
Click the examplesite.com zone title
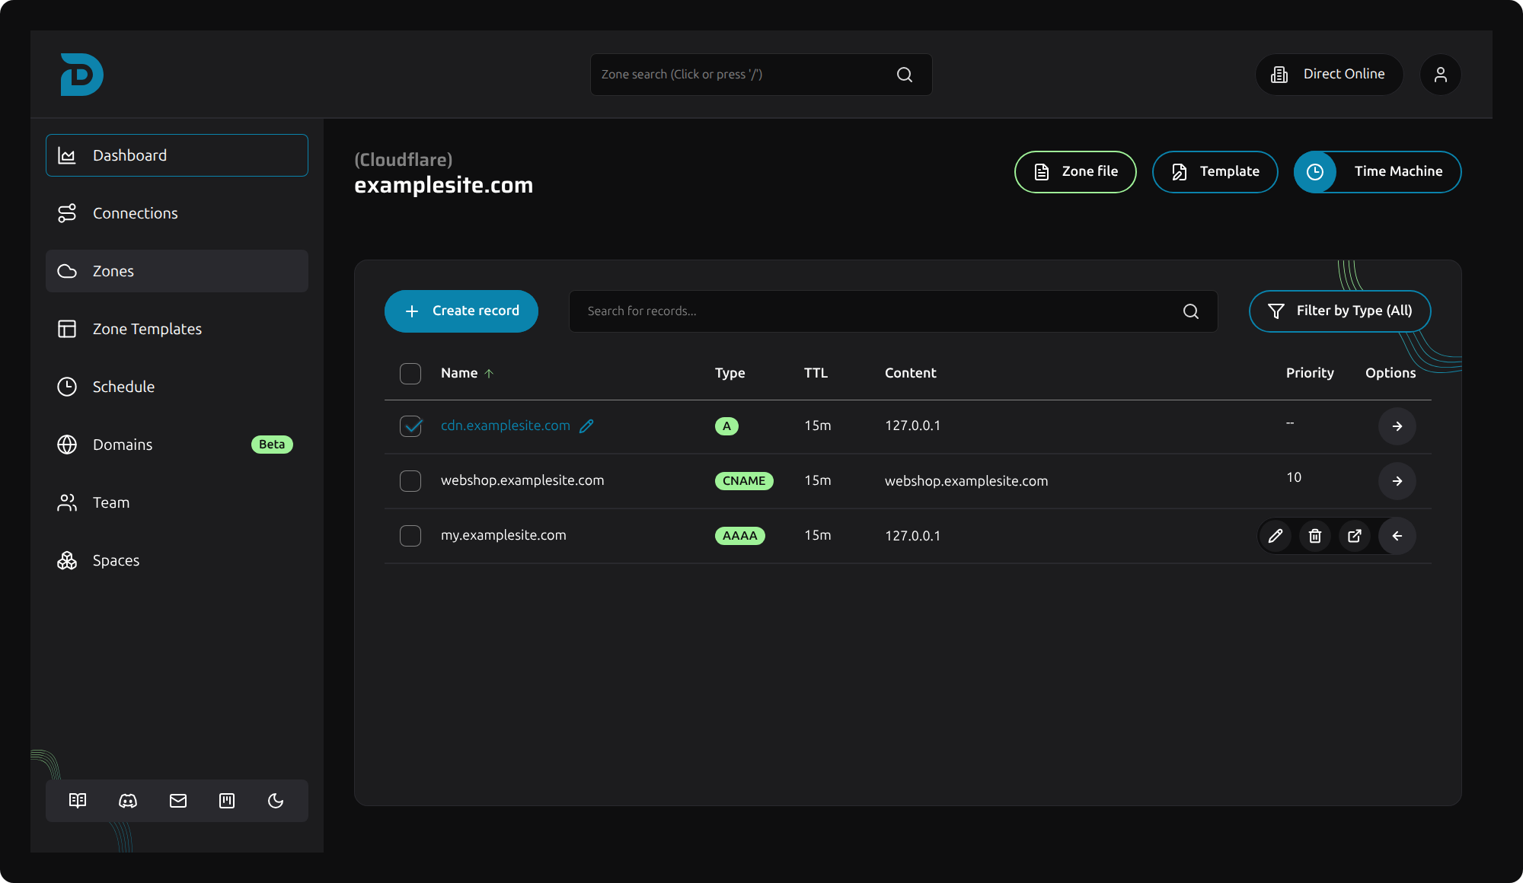pyautogui.click(x=443, y=185)
